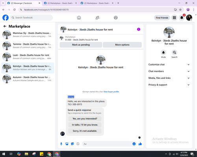
Task: Open the Friends icon in top navigation
Action: (x=97, y=18)
